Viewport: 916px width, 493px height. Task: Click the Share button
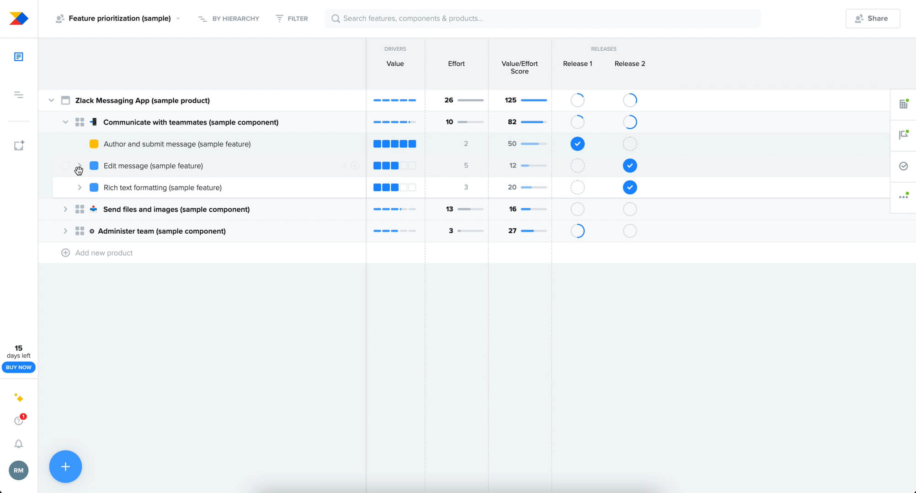(872, 18)
